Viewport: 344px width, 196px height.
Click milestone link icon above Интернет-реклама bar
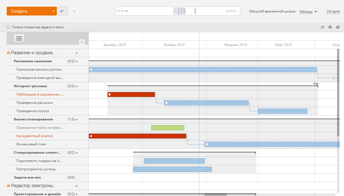[x=316, y=84]
